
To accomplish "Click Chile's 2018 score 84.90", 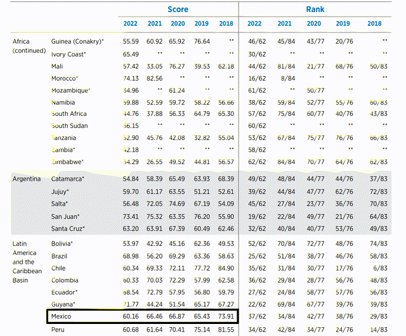I will [226, 268].
